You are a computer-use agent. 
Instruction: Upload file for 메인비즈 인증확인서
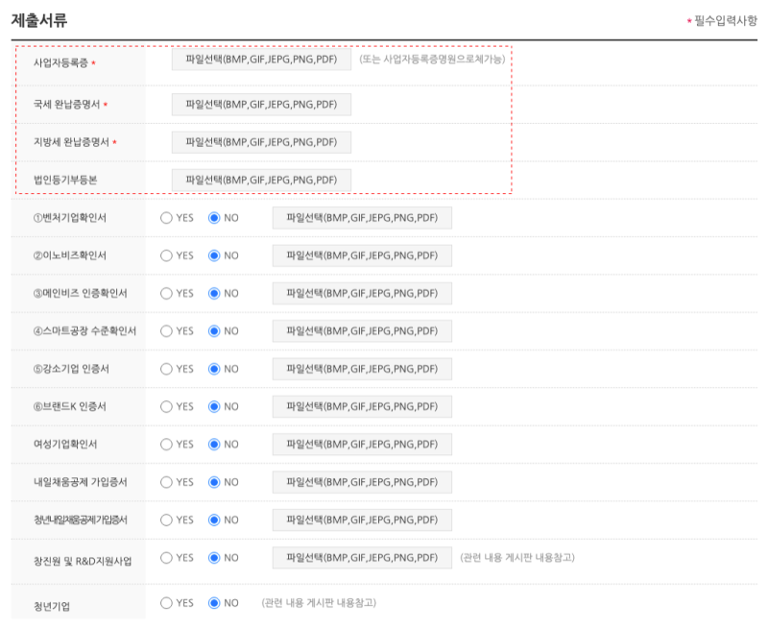(x=362, y=294)
